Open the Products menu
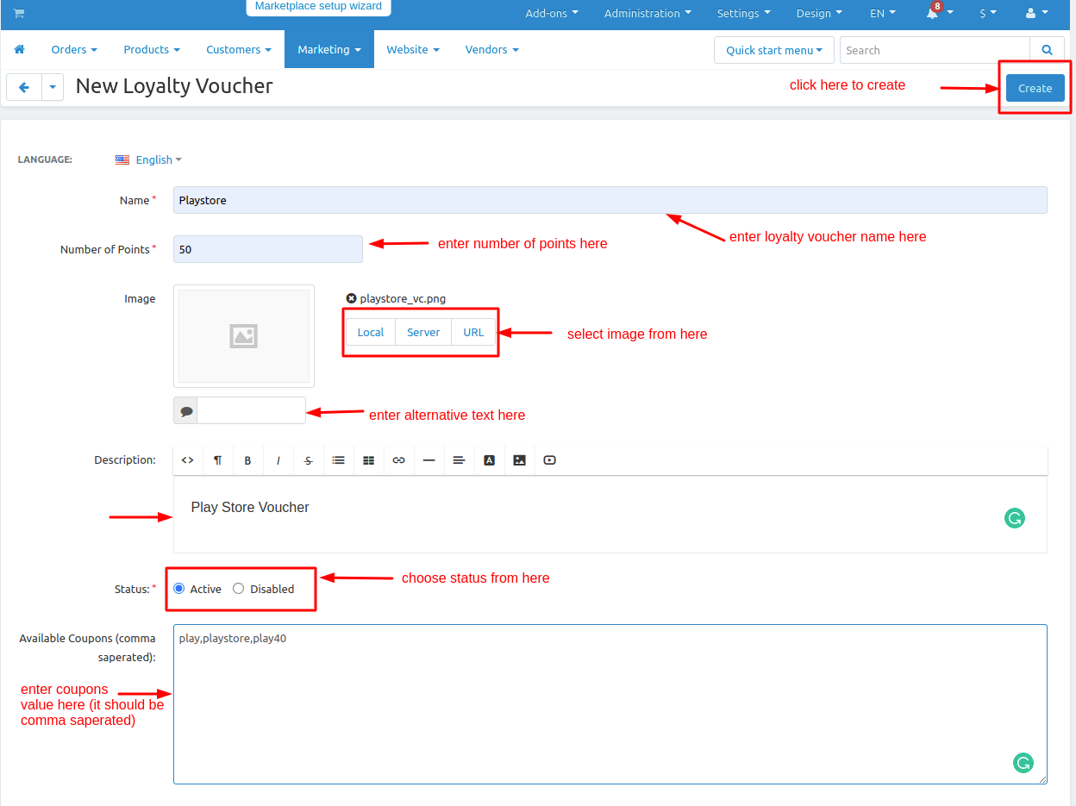 click(152, 49)
